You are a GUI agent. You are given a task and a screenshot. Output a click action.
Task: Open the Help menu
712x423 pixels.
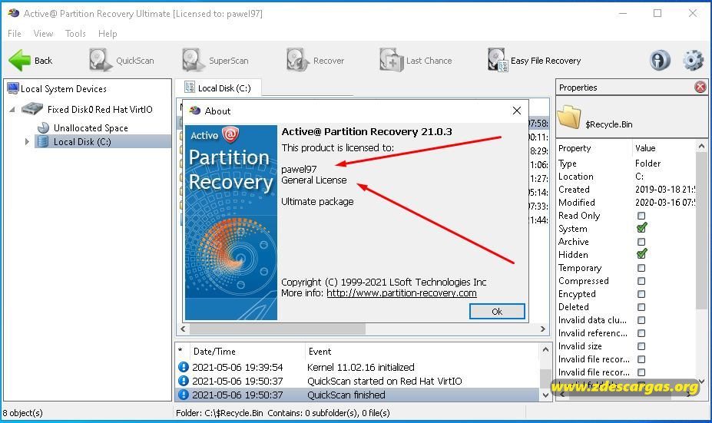[x=108, y=34]
